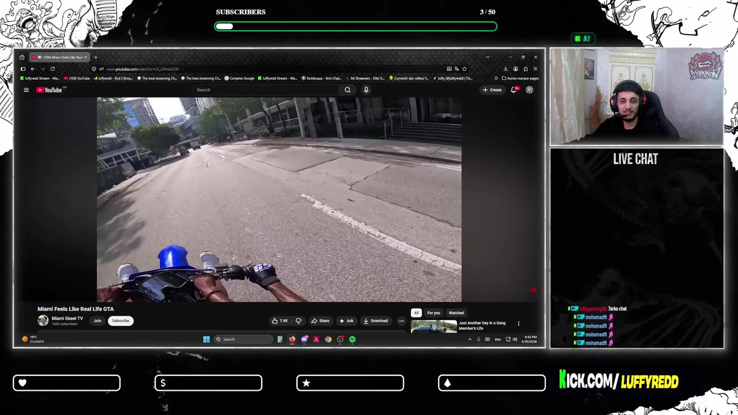Open the Firefox downloads panel
Image resolution: width=738 pixels, height=415 pixels.
pos(506,69)
